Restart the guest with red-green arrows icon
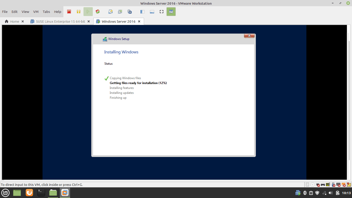Image resolution: width=352 pixels, height=198 pixels. 98,12
